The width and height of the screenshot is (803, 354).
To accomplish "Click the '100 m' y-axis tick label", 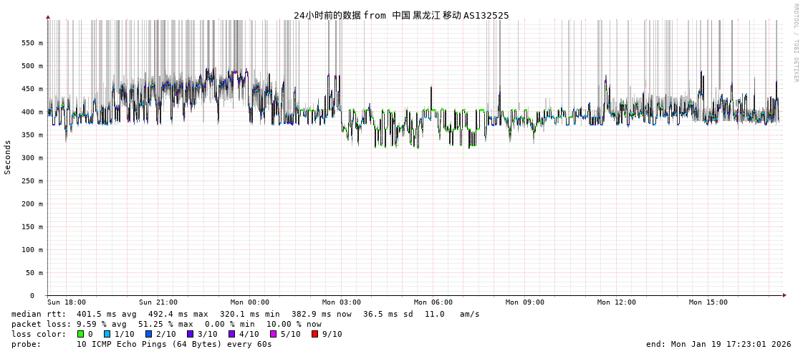I will (x=33, y=249).
